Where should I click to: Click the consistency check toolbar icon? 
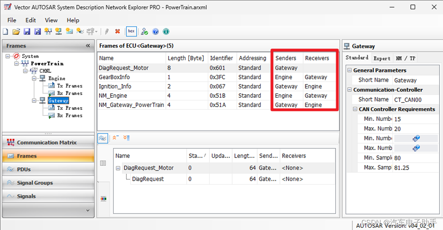click(x=145, y=32)
